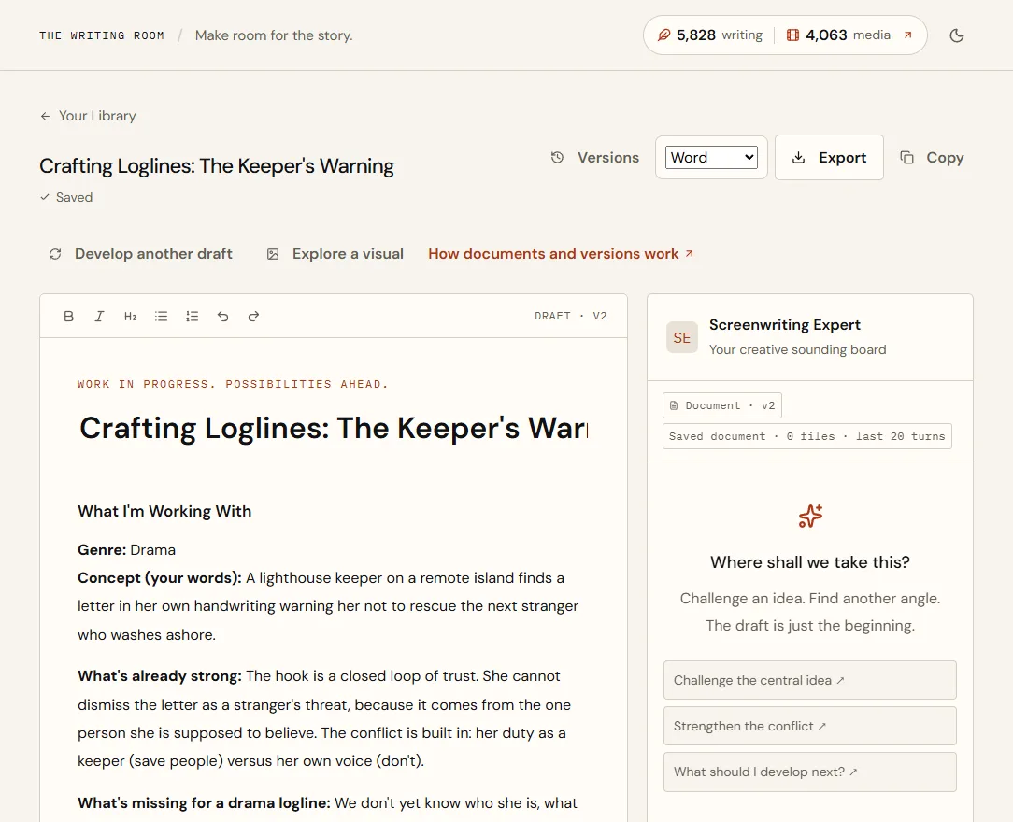This screenshot has width=1013, height=822.
Task: Open credits details arrow icon
Action: pyautogui.click(x=907, y=35)
